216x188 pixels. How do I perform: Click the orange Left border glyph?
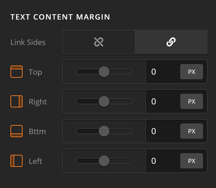[16, 161]
